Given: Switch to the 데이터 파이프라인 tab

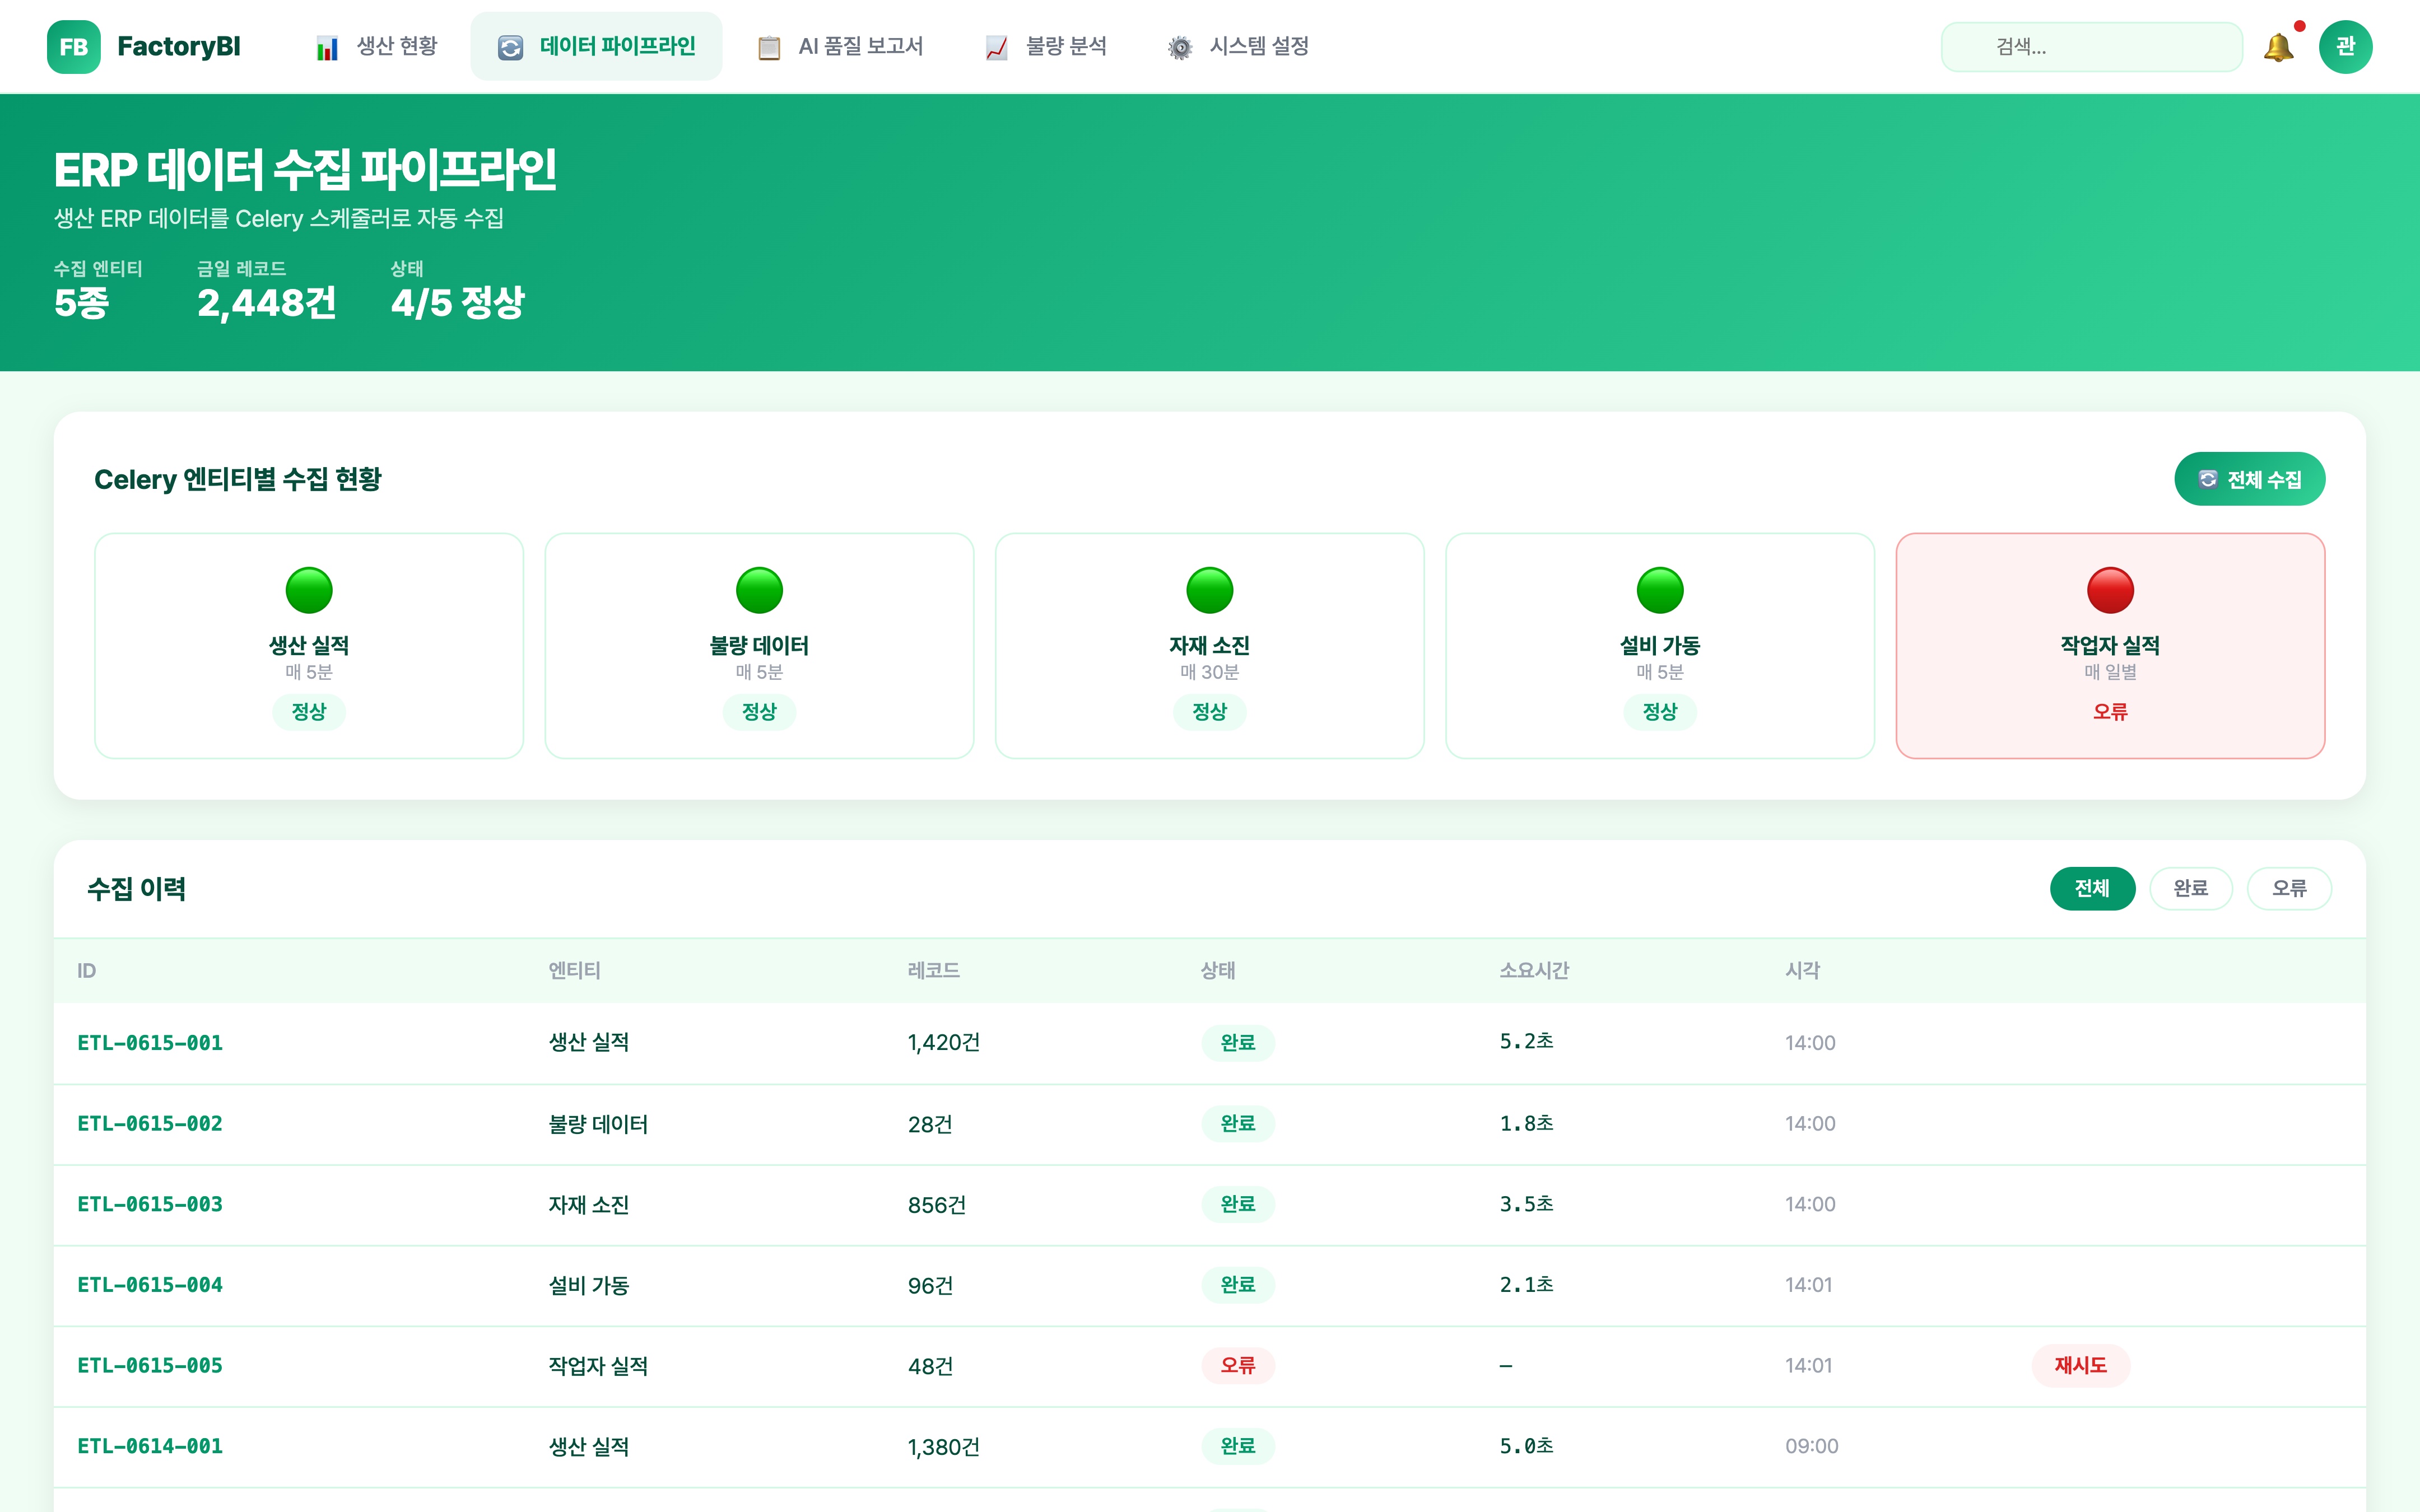Looking at the screenshot, I should pyautogui.click(x=596, y=47).
